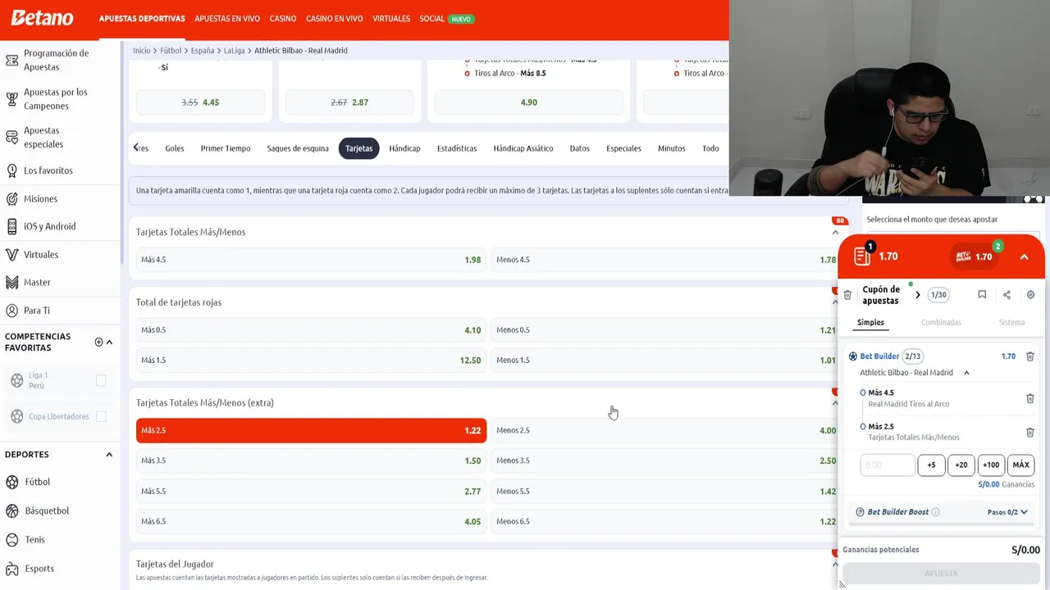
Task: Click the stake amount input field
Action: pos(887,465)
